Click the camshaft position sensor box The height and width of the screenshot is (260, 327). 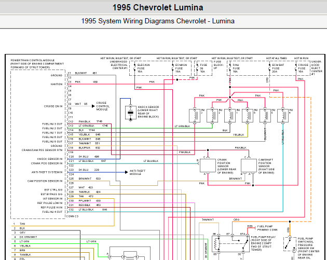point(249,166)
